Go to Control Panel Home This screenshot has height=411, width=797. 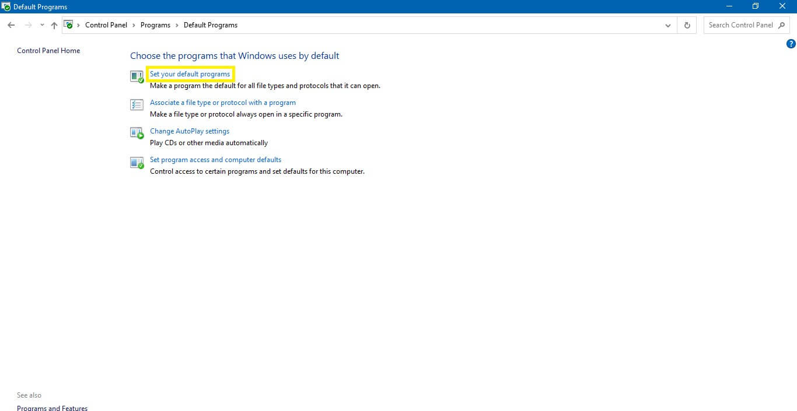coord(48,51)
